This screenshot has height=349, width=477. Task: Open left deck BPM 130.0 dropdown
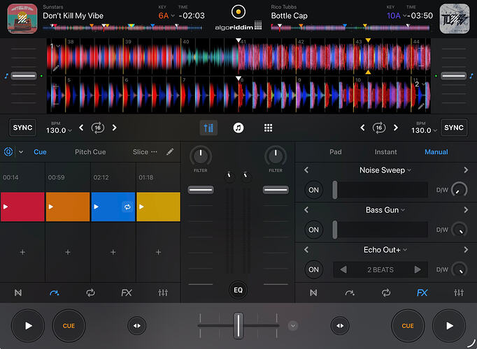click(59, 131)
